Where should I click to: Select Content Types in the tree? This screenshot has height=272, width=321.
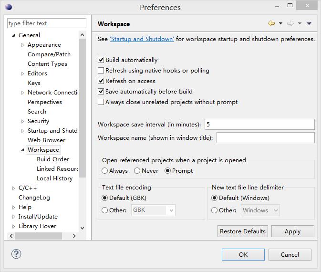point(47,64)
